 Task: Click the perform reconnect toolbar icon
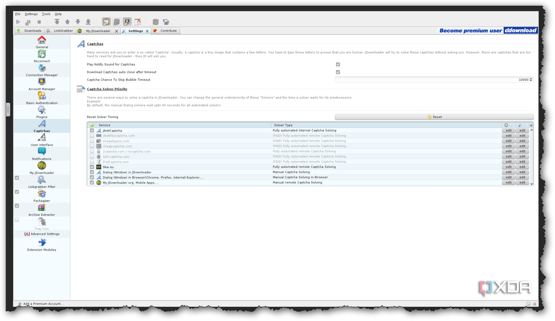coord(155,22)
